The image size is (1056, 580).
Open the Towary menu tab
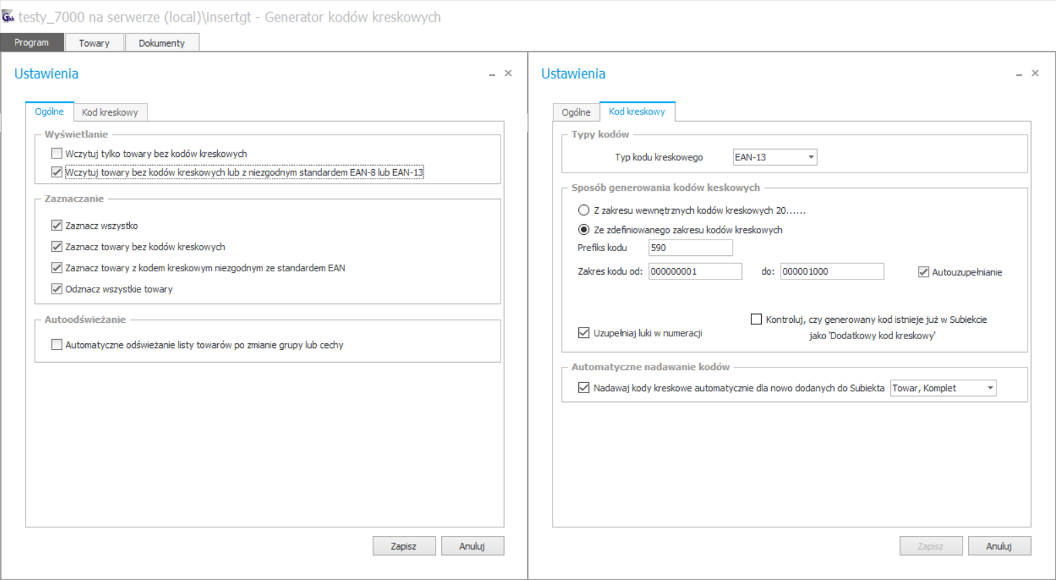[x=94, y=43]
